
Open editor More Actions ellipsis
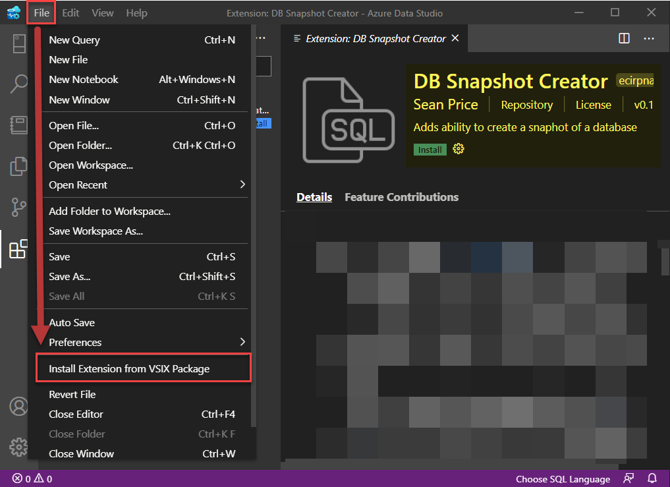[649, 38]
